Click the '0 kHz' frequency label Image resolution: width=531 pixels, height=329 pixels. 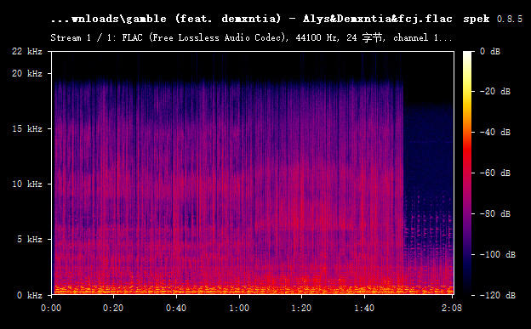[x=30, y=296]
